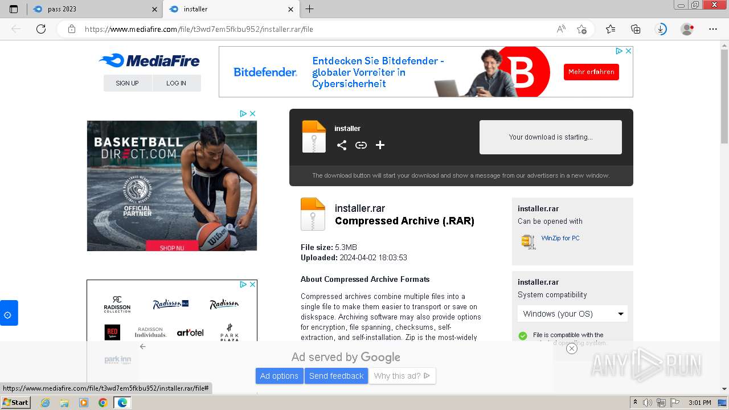Viewport: 729px width, 410px height.
Task: Click 'Why this ad?' button
Action: tap(402, 376)
